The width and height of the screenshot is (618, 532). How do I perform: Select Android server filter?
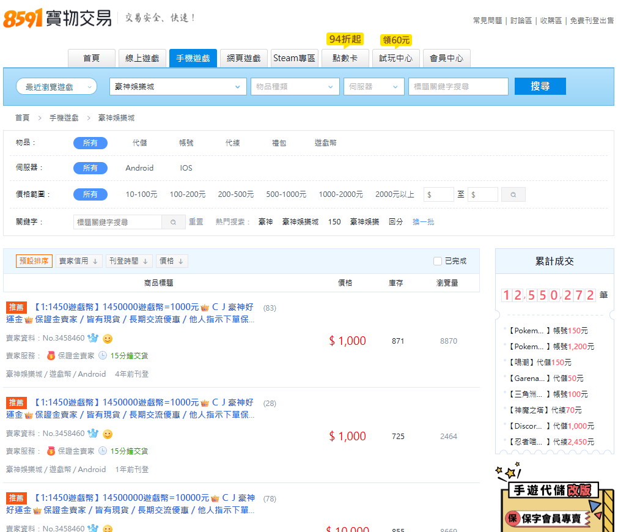(x=139, y=168)
